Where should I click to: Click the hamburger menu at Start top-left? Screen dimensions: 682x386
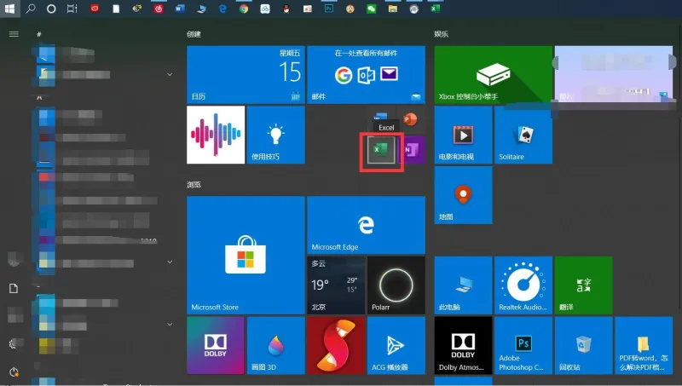14,34
